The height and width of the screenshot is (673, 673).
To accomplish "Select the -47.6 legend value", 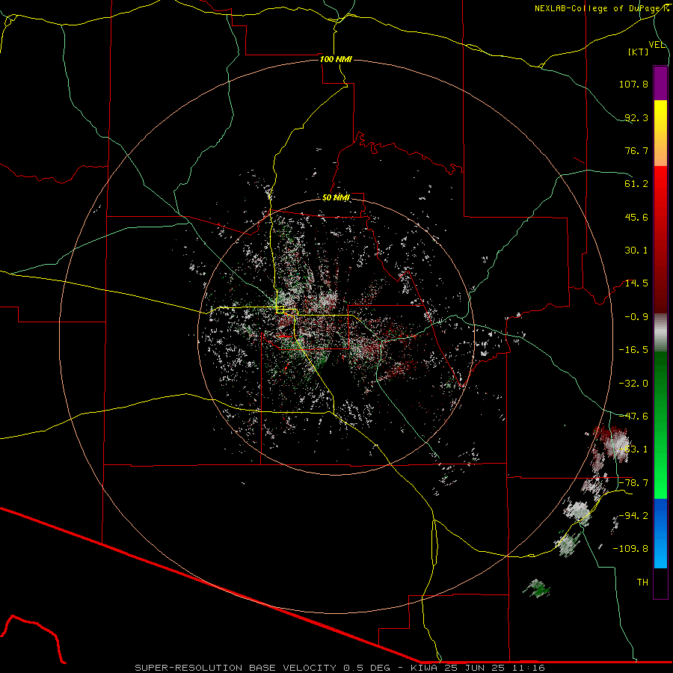I will [x=633, y=417].
